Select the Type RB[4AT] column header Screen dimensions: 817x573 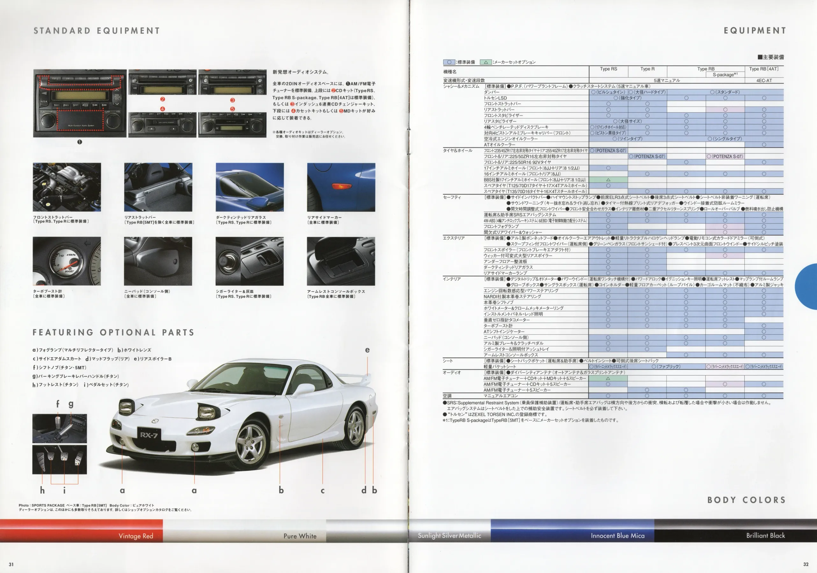click(763, 69)
